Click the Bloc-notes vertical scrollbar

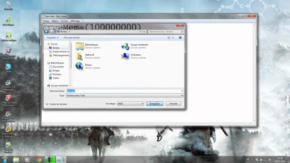pos(254,73)
